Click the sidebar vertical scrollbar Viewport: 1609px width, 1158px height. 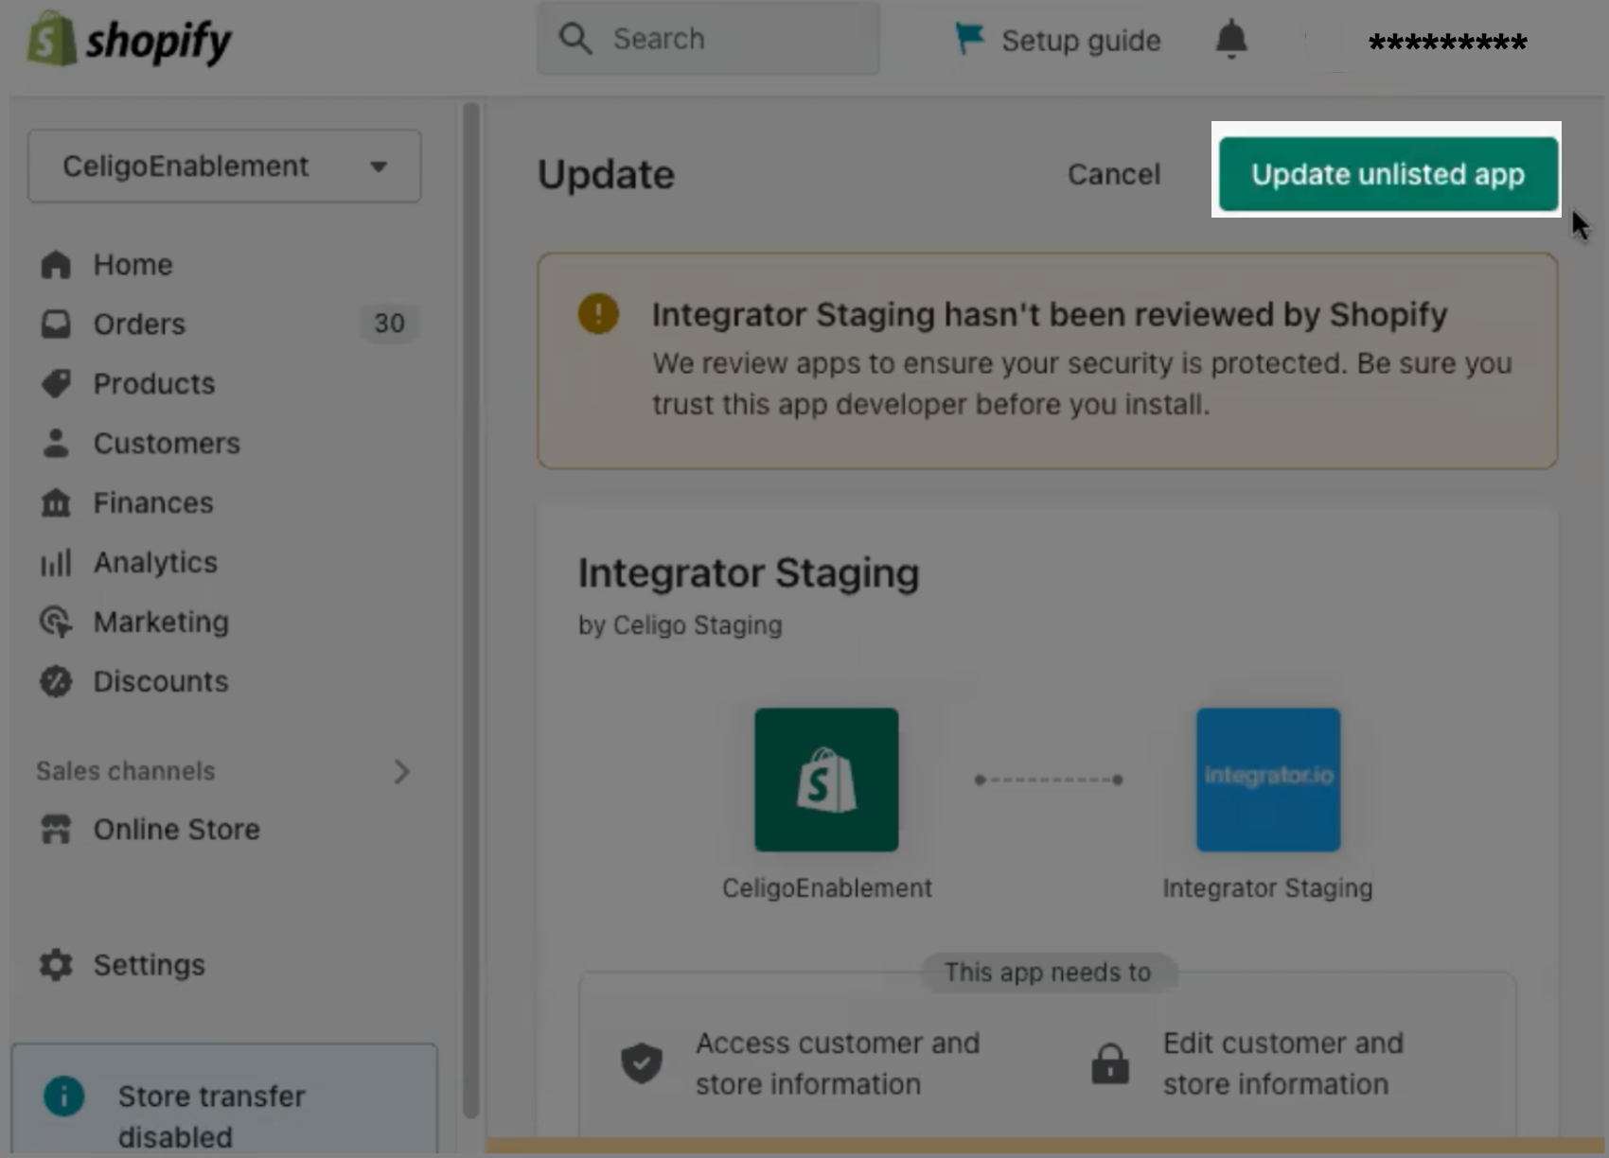pyautogui.click(x=470, y=611)
